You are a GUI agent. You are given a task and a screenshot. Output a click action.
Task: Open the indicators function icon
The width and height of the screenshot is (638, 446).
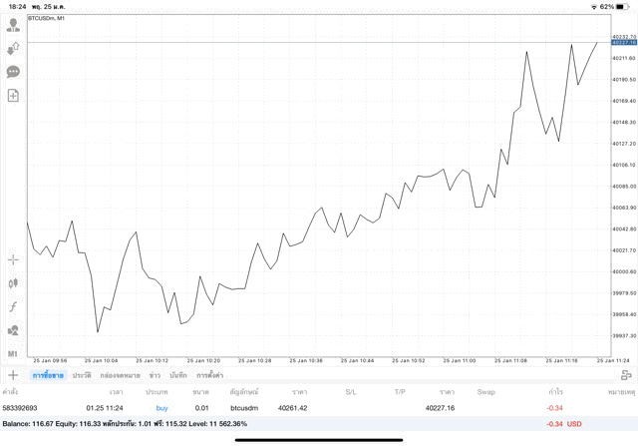click(13, 306)
